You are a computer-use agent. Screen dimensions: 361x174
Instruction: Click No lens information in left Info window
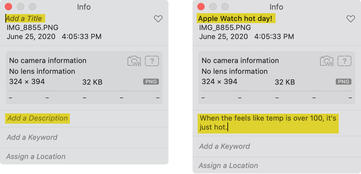point(42,71)
